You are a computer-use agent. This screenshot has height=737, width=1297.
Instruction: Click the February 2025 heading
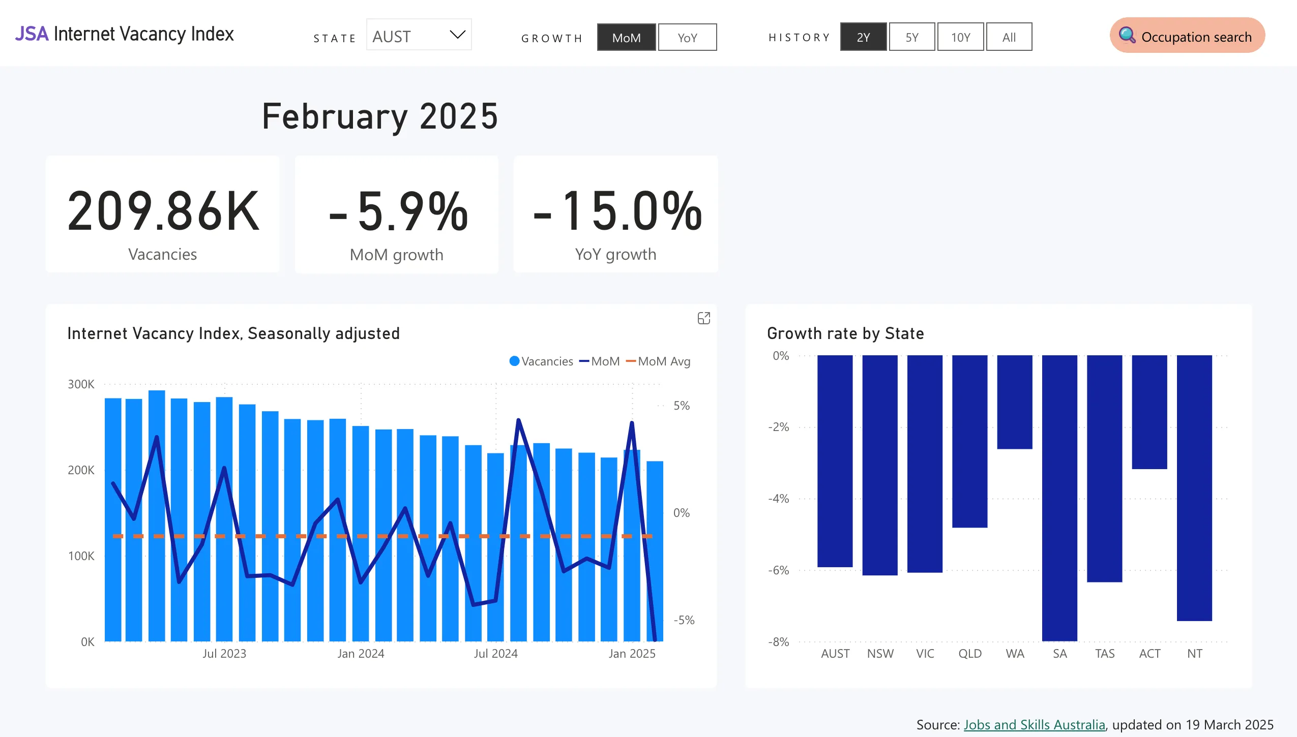coord(380,116)
